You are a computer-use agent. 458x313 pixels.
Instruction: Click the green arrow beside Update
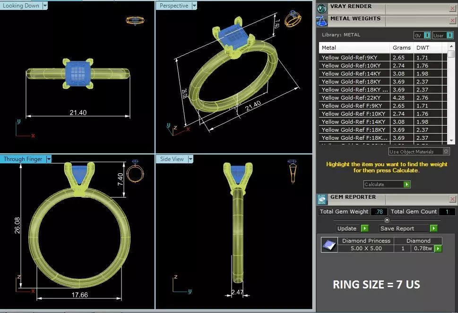pos(364,228)
